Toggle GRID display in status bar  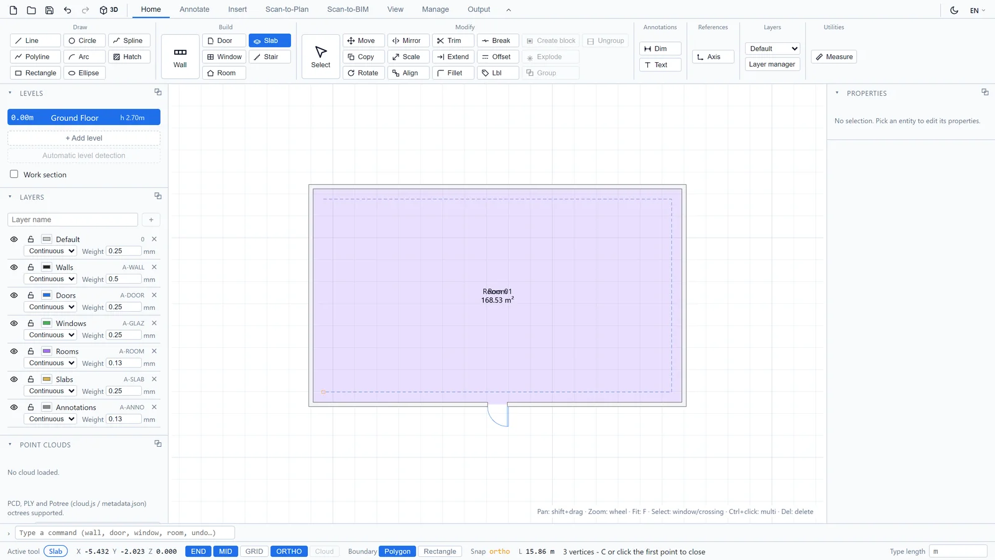(254, 551)
